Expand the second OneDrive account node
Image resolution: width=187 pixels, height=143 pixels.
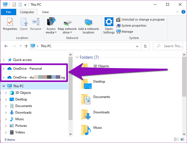click(x=4, y=77)
